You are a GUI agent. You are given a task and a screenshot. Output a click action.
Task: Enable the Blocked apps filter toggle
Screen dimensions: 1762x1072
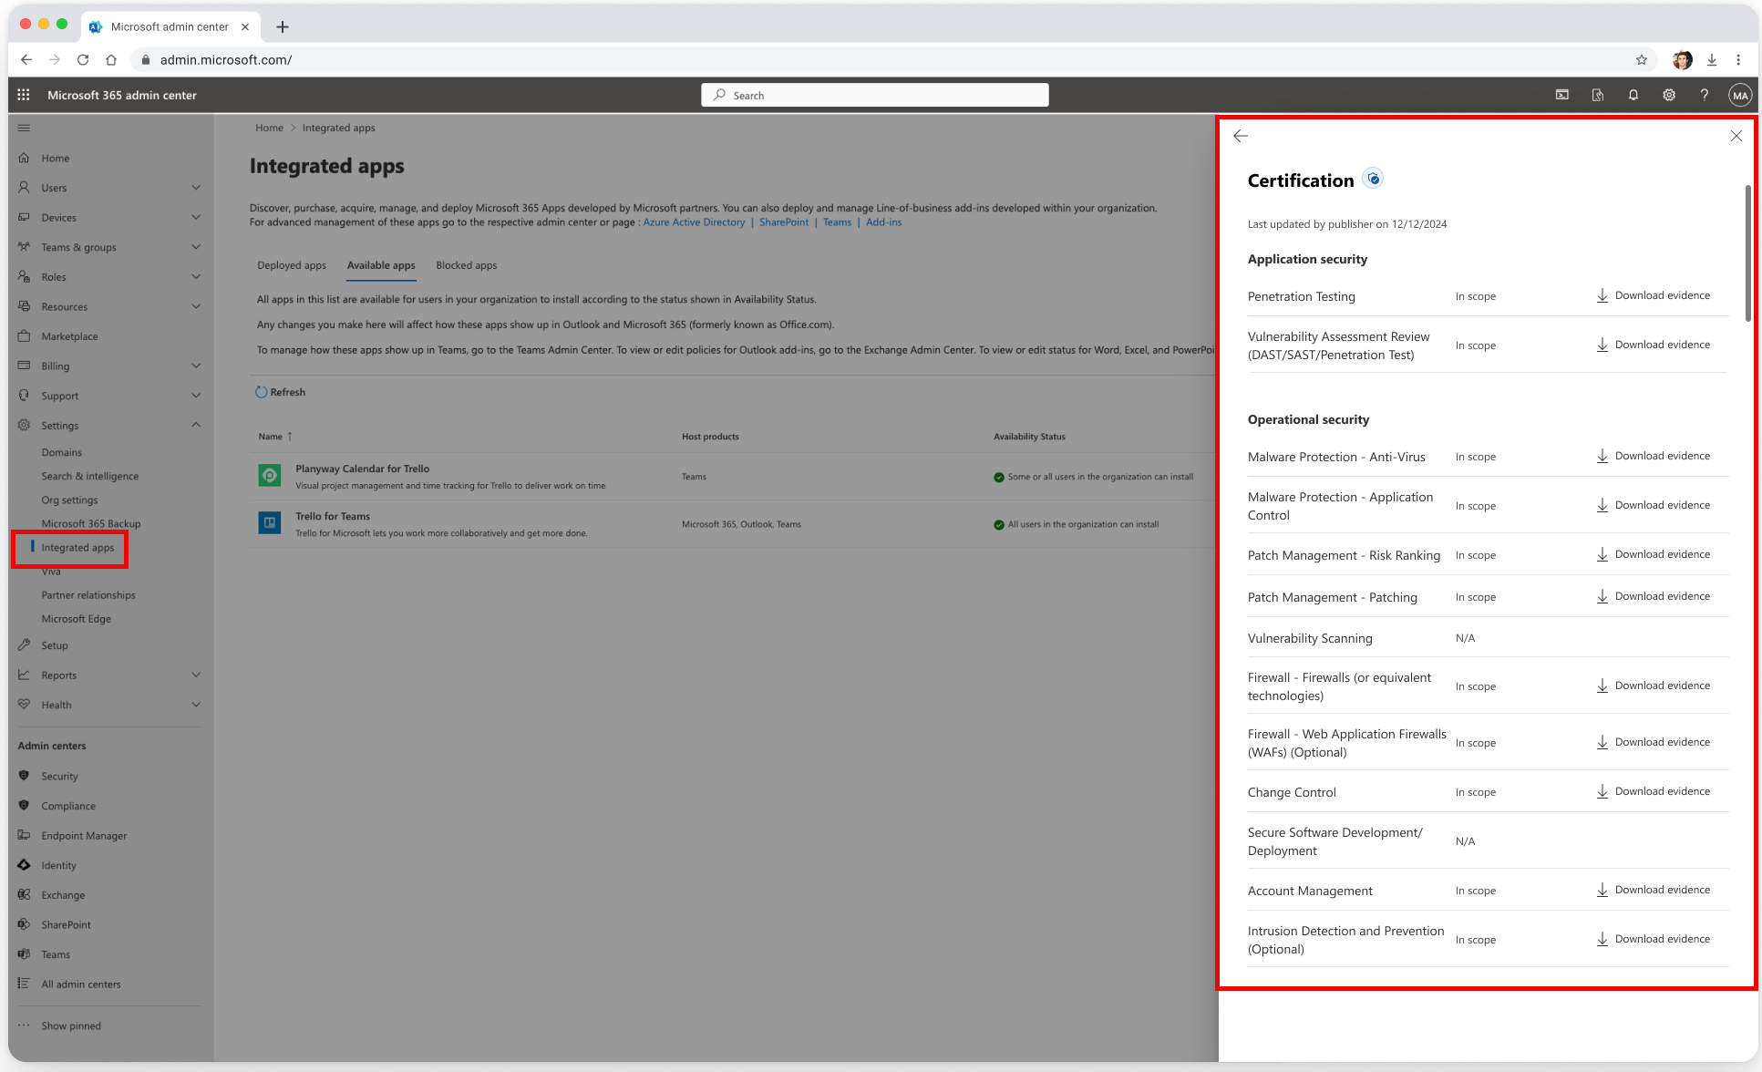(466, 265)
